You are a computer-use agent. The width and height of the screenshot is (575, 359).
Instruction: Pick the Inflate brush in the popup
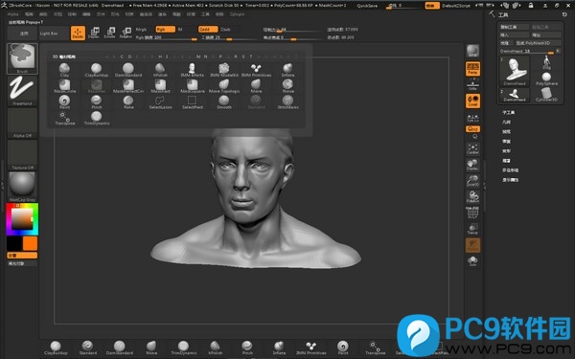[287, 70]
